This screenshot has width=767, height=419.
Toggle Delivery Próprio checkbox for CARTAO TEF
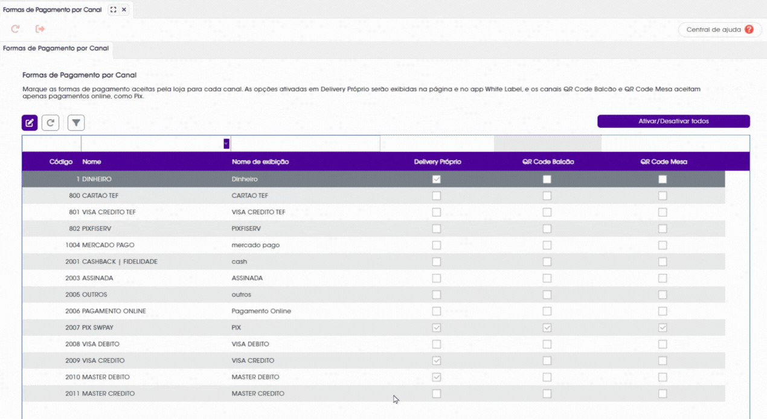[x=437, y=196]
